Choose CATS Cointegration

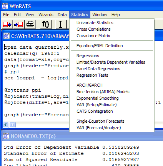coord(95,111)
